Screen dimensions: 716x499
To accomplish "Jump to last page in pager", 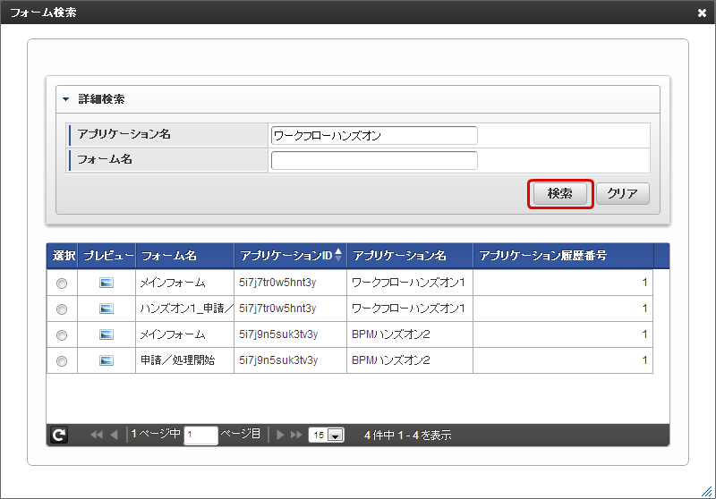I will 296,435.
